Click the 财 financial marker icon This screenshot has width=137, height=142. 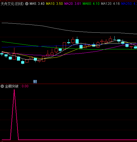click(x=35, y=82)
